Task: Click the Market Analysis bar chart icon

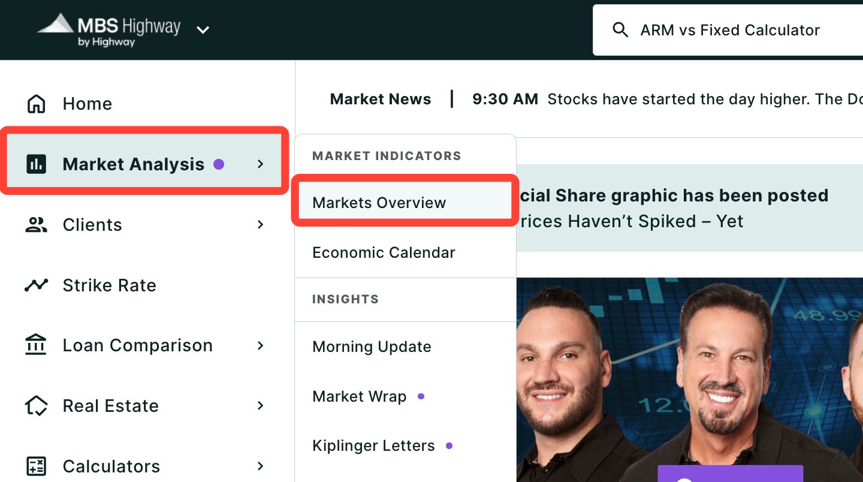Action: tap(37, 164)
